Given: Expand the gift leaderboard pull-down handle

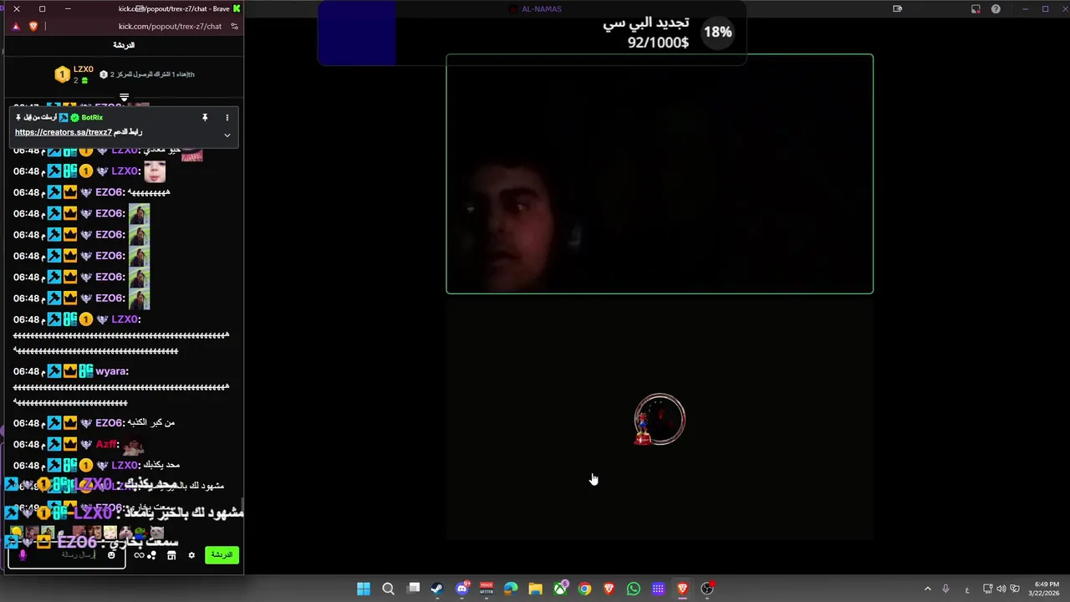Looking at the screenshot, I should tap(124, 97).
